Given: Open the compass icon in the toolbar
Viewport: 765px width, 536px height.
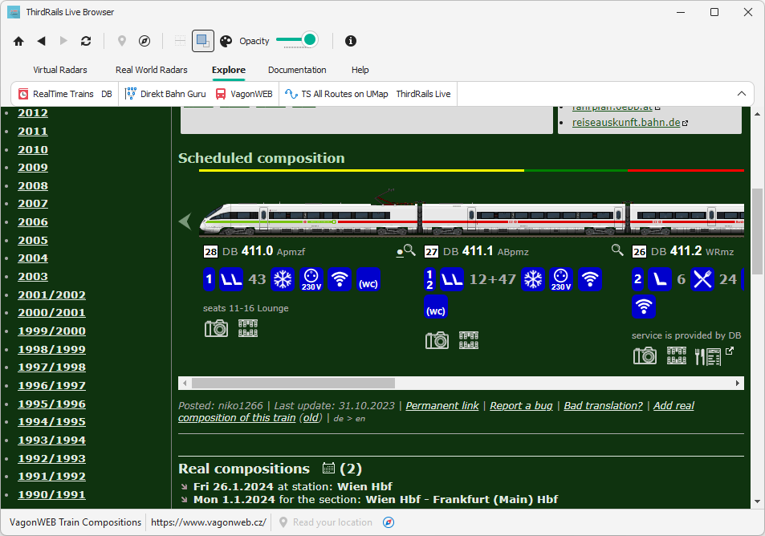Looking at the screenshot, I should pyautogui.click(x=144, y=41).
